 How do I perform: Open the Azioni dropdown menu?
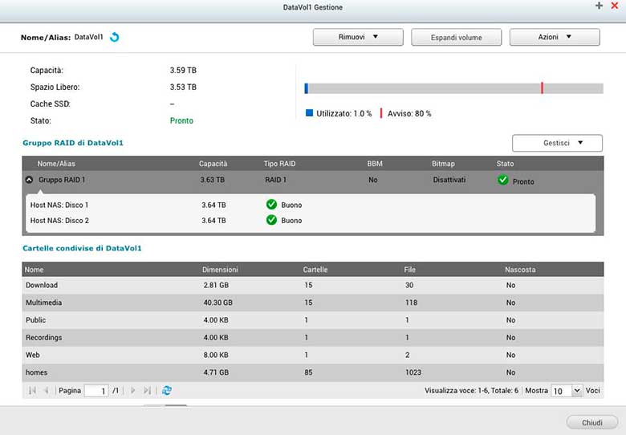[555, 37]
